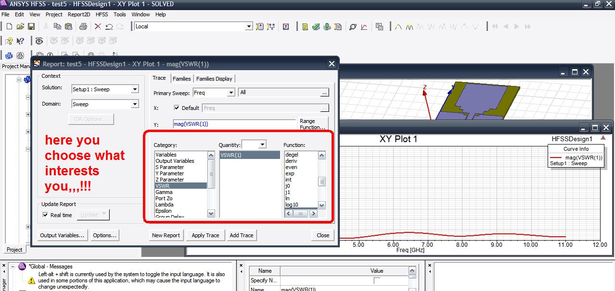This screenshot has width=615, height=291.
Task: Expand the top project tree node
Action: pyautogui.click(x=20, y=80)
